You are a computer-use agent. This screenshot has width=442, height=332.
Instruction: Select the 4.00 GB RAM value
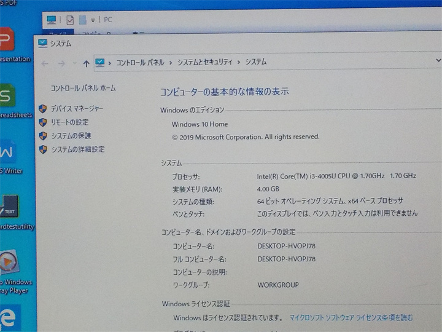point(268,189)
